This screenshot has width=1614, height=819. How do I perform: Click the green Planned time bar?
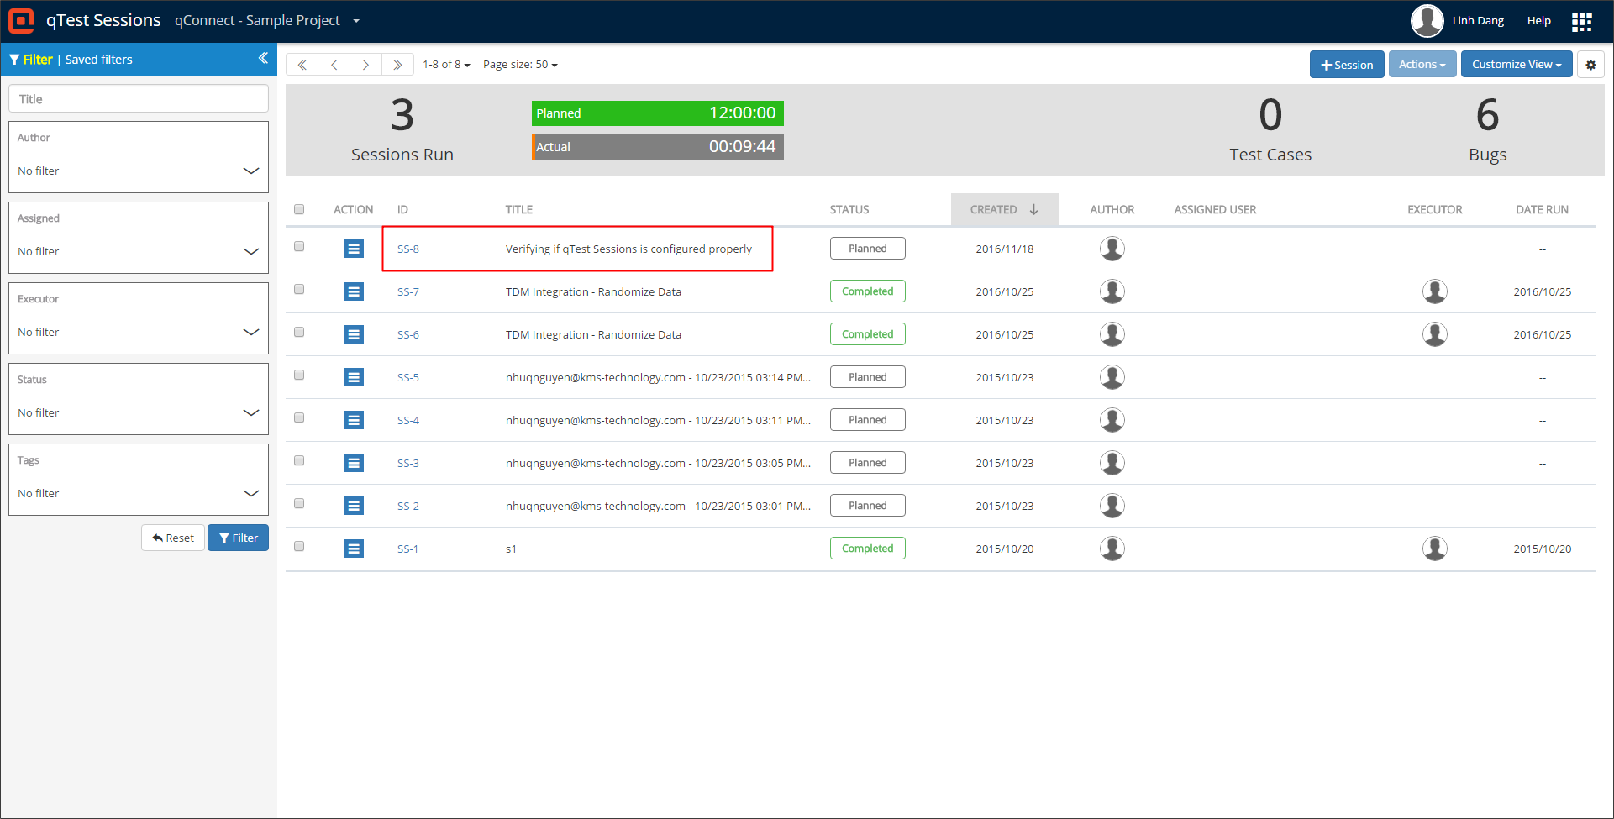pos(658,113)
